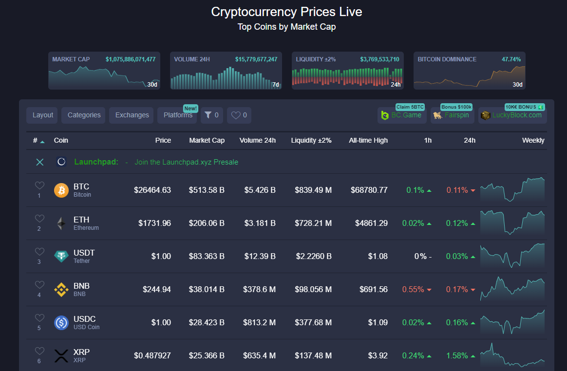Sort table by Market Cap column
Screen dimensions: 567x371
tap(207, 140)
